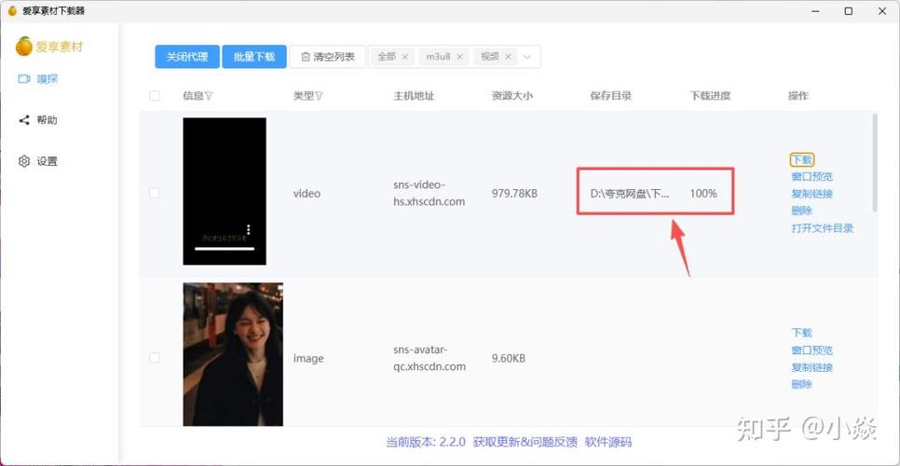Open the 设置 settings sidebar item
Screen dimensions: 900x466
tap(38, 161)
